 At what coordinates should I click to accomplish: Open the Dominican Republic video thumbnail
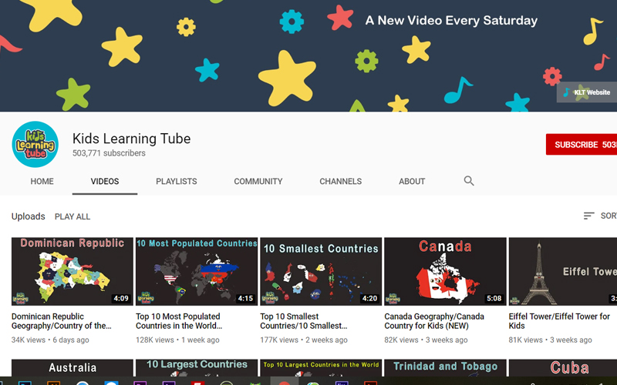pyautogui.click(x=72, y=271)
